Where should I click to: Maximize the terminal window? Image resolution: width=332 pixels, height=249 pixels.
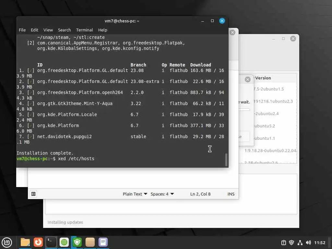212,21
